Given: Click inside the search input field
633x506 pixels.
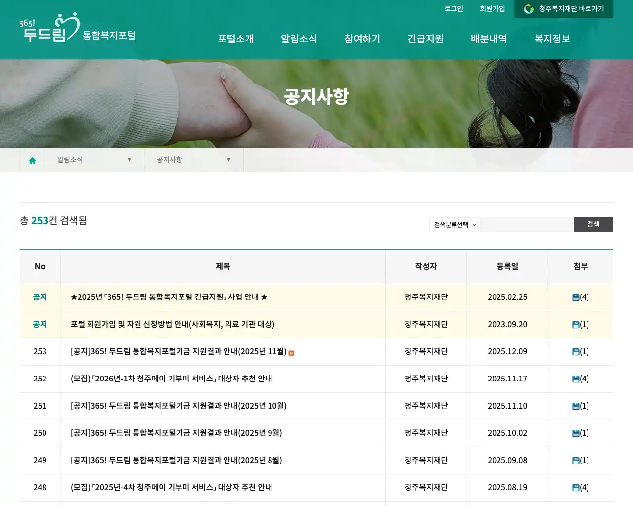Looking at the screenshot, I should 526,225.
